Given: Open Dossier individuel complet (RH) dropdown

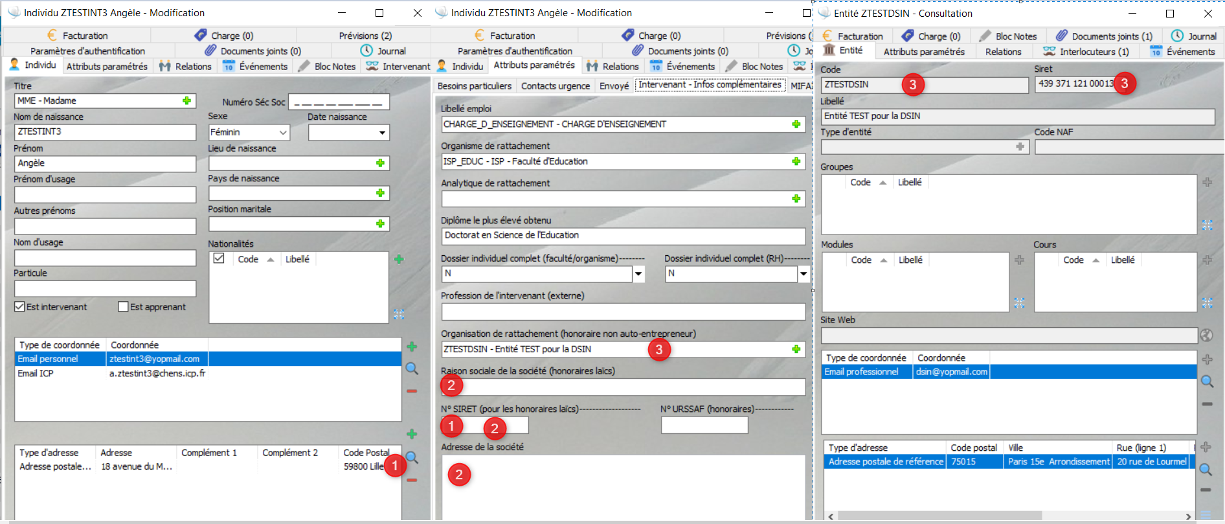Looking at the screenshot, I should tap(804, 274).
